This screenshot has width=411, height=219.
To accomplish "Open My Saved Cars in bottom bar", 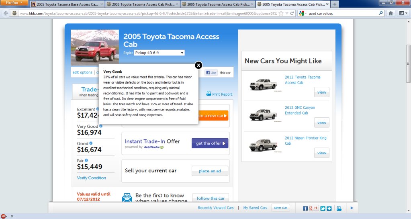I will (255, 208).
